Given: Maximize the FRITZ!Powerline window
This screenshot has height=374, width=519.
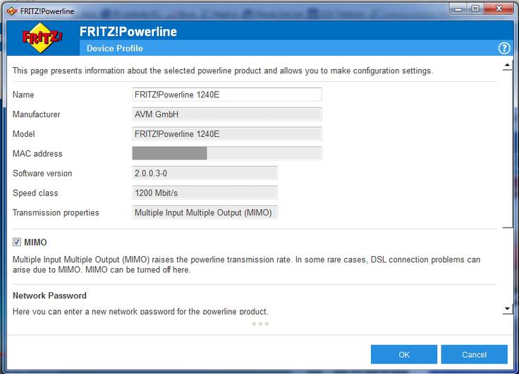Looking at the screenshot, I should click(475, 9).
